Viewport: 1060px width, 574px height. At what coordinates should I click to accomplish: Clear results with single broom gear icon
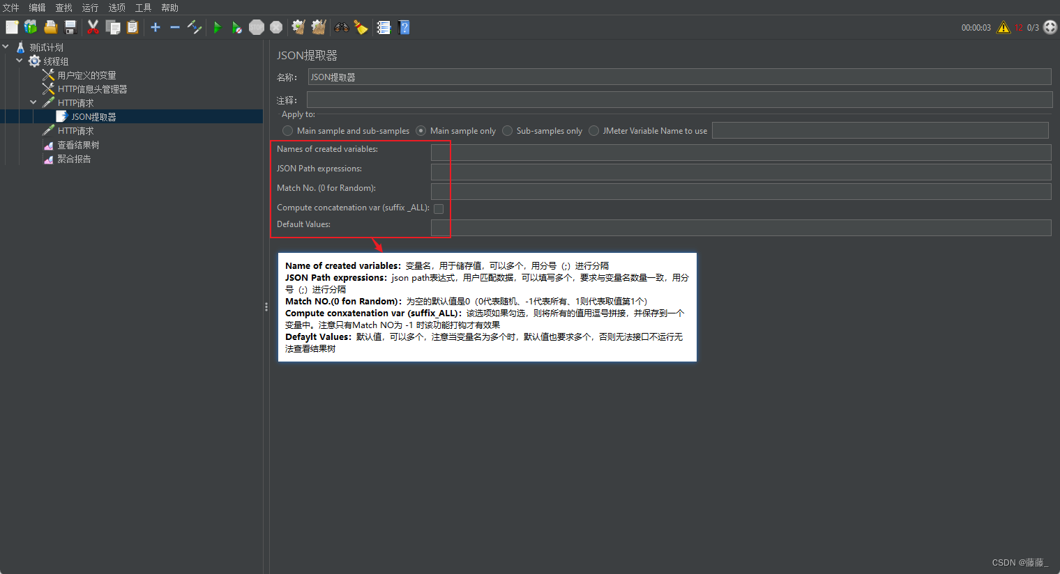(x=298, y=27)
